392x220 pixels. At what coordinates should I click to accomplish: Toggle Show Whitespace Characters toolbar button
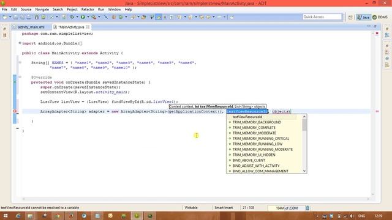(171, 17)
